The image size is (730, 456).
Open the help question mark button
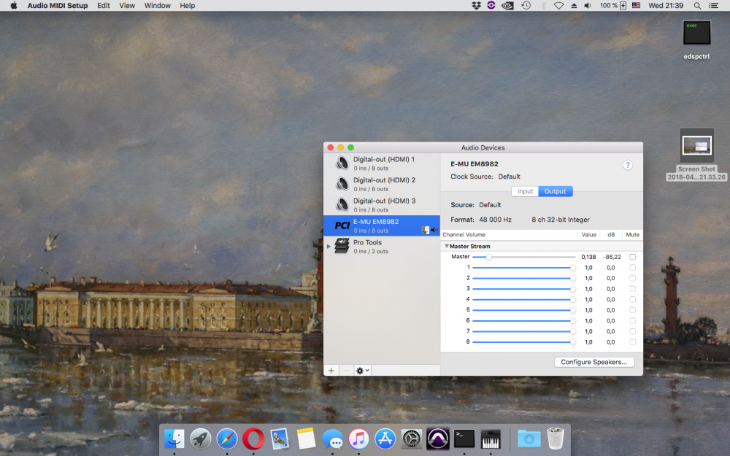coord(628,165)
